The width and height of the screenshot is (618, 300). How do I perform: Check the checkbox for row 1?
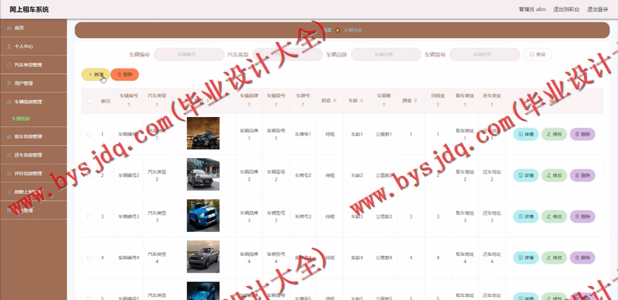[89, 134]
